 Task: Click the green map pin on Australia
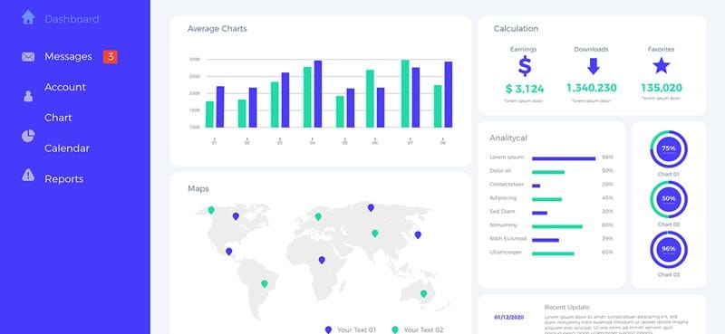pyautogui.click(x=423, y=294)
